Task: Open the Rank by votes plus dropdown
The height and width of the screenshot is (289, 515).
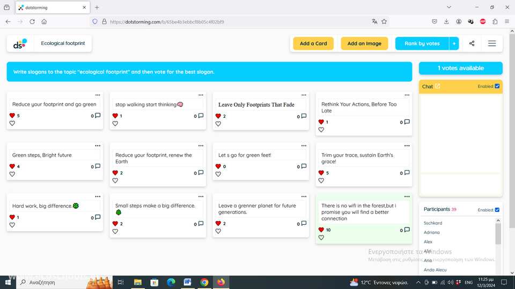Action: click(x=454, y=43)
